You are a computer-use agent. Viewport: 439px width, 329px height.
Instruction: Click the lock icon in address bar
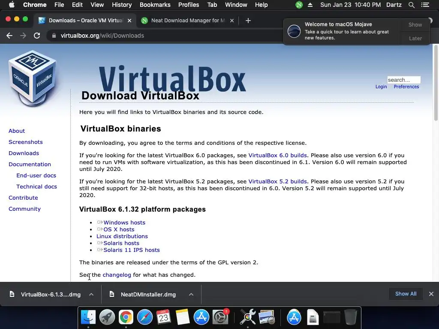click(54, 36)
